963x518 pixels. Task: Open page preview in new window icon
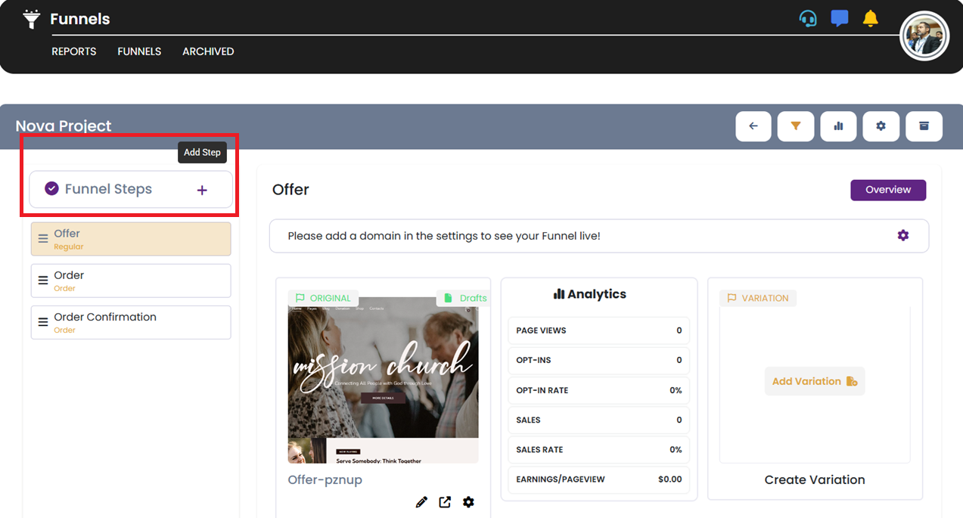coord(445,502)
